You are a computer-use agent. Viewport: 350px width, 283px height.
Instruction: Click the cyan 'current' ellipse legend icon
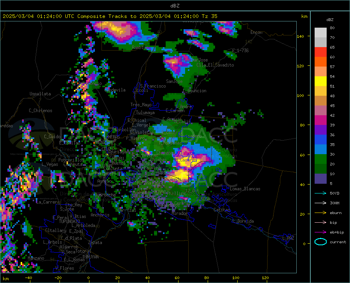coord(320,242)
